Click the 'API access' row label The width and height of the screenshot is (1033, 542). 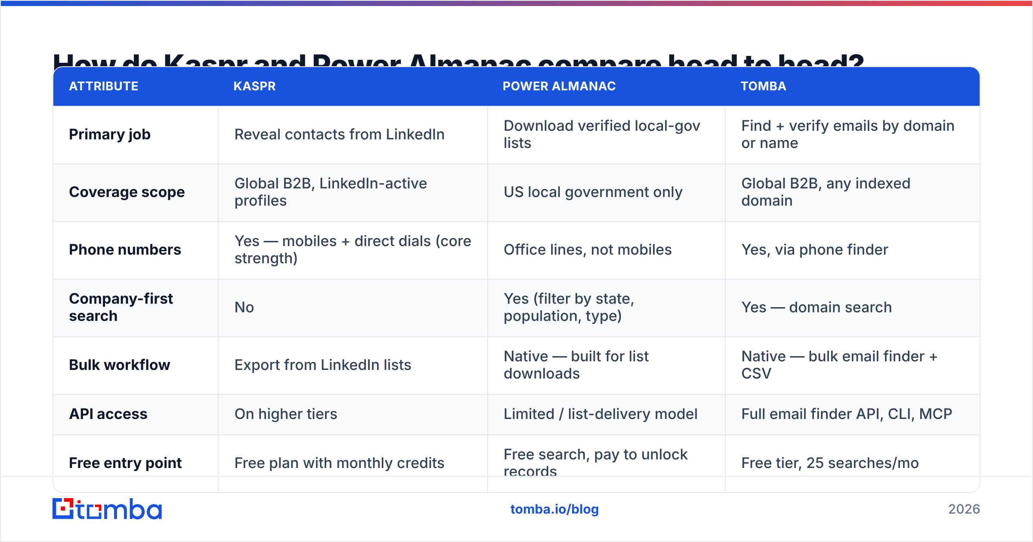click(108, 414)
